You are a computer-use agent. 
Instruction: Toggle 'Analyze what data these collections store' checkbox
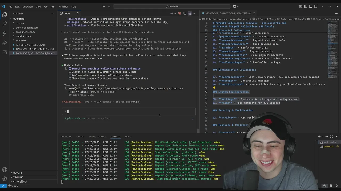pos(70,75)
